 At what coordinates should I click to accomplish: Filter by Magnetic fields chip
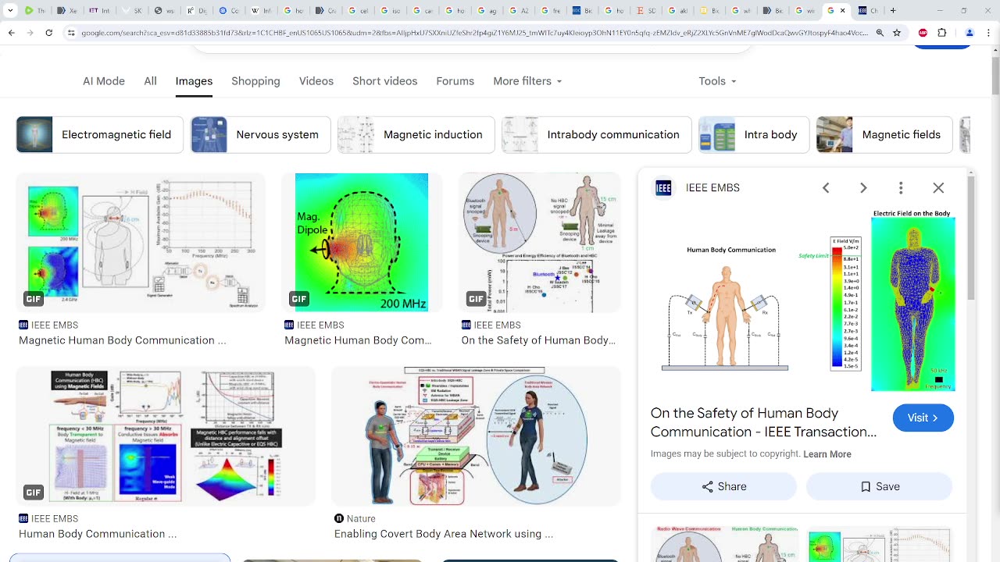[884, 134]
